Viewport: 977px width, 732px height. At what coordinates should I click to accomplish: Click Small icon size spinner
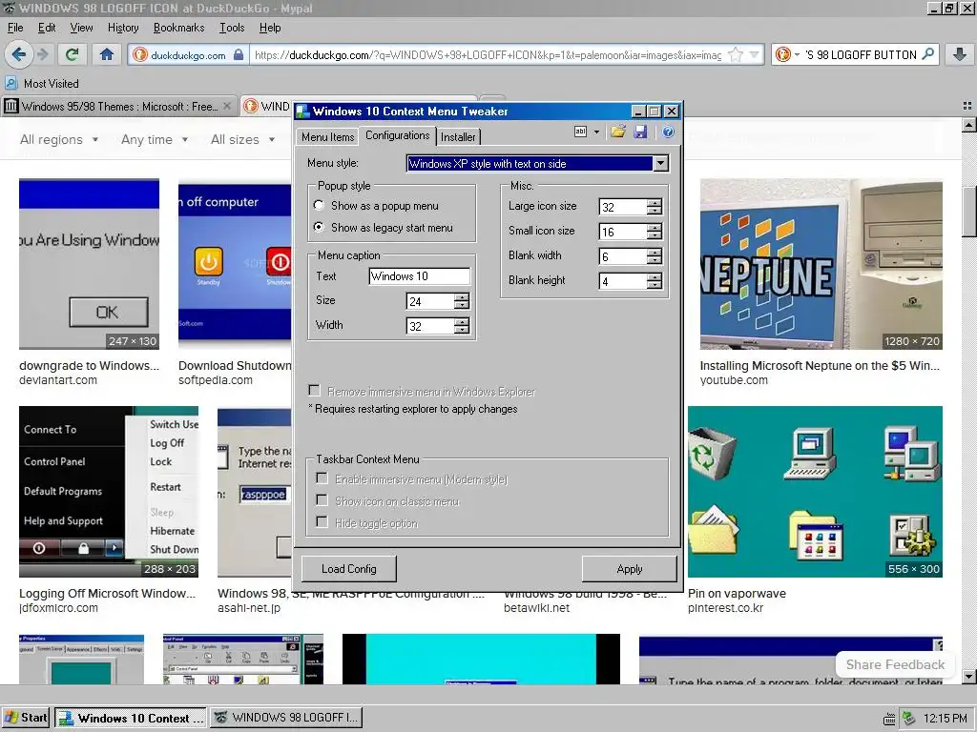click(655, 231)
